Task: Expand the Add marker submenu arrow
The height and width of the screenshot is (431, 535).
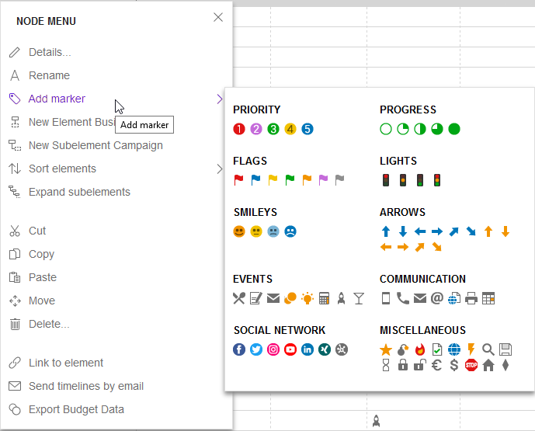Action: click(x=220, y=99)
